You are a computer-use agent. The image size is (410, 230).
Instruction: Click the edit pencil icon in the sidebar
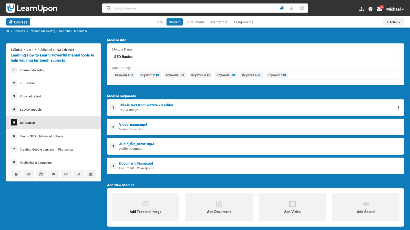pos(66,174)
